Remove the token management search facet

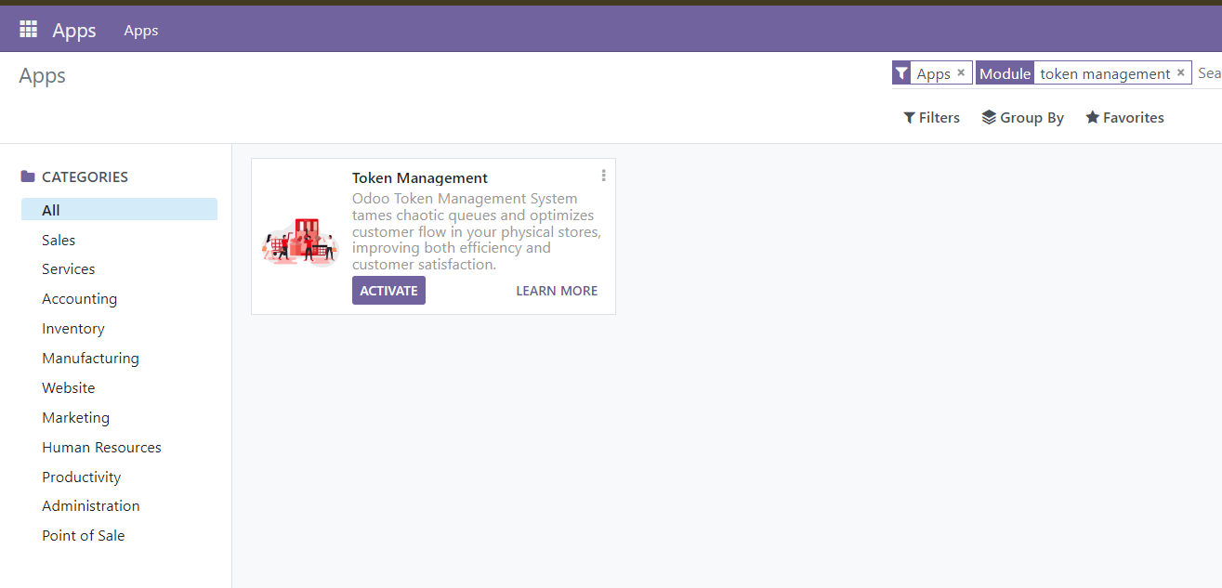[x=1181, y=72]
